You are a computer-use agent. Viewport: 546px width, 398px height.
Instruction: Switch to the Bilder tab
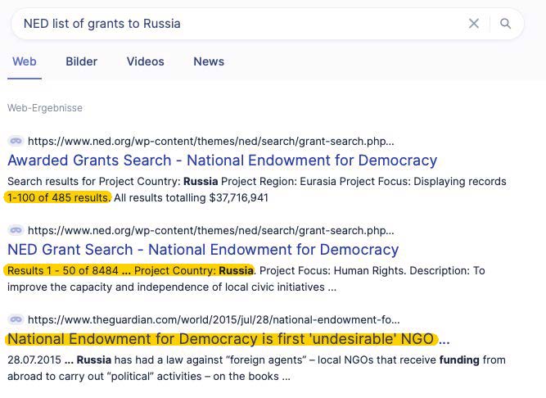[x=81, y=61]
